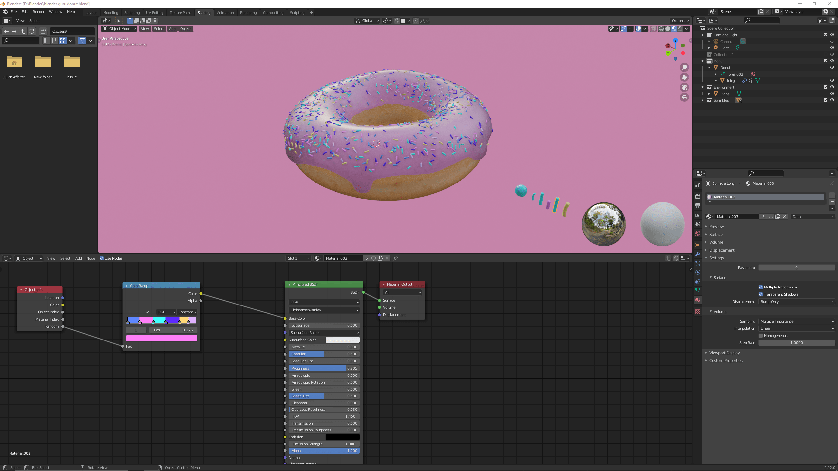This screenshot has width=838, height=471.
Task: Open the Active Tool and Workspace settings tab
Action: point(698,185)
